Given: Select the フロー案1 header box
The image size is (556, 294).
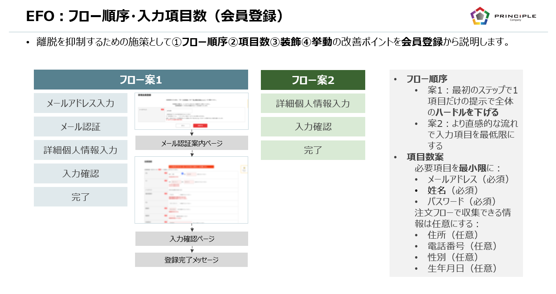Looking at the screenshot, I should tap(141, 80).
